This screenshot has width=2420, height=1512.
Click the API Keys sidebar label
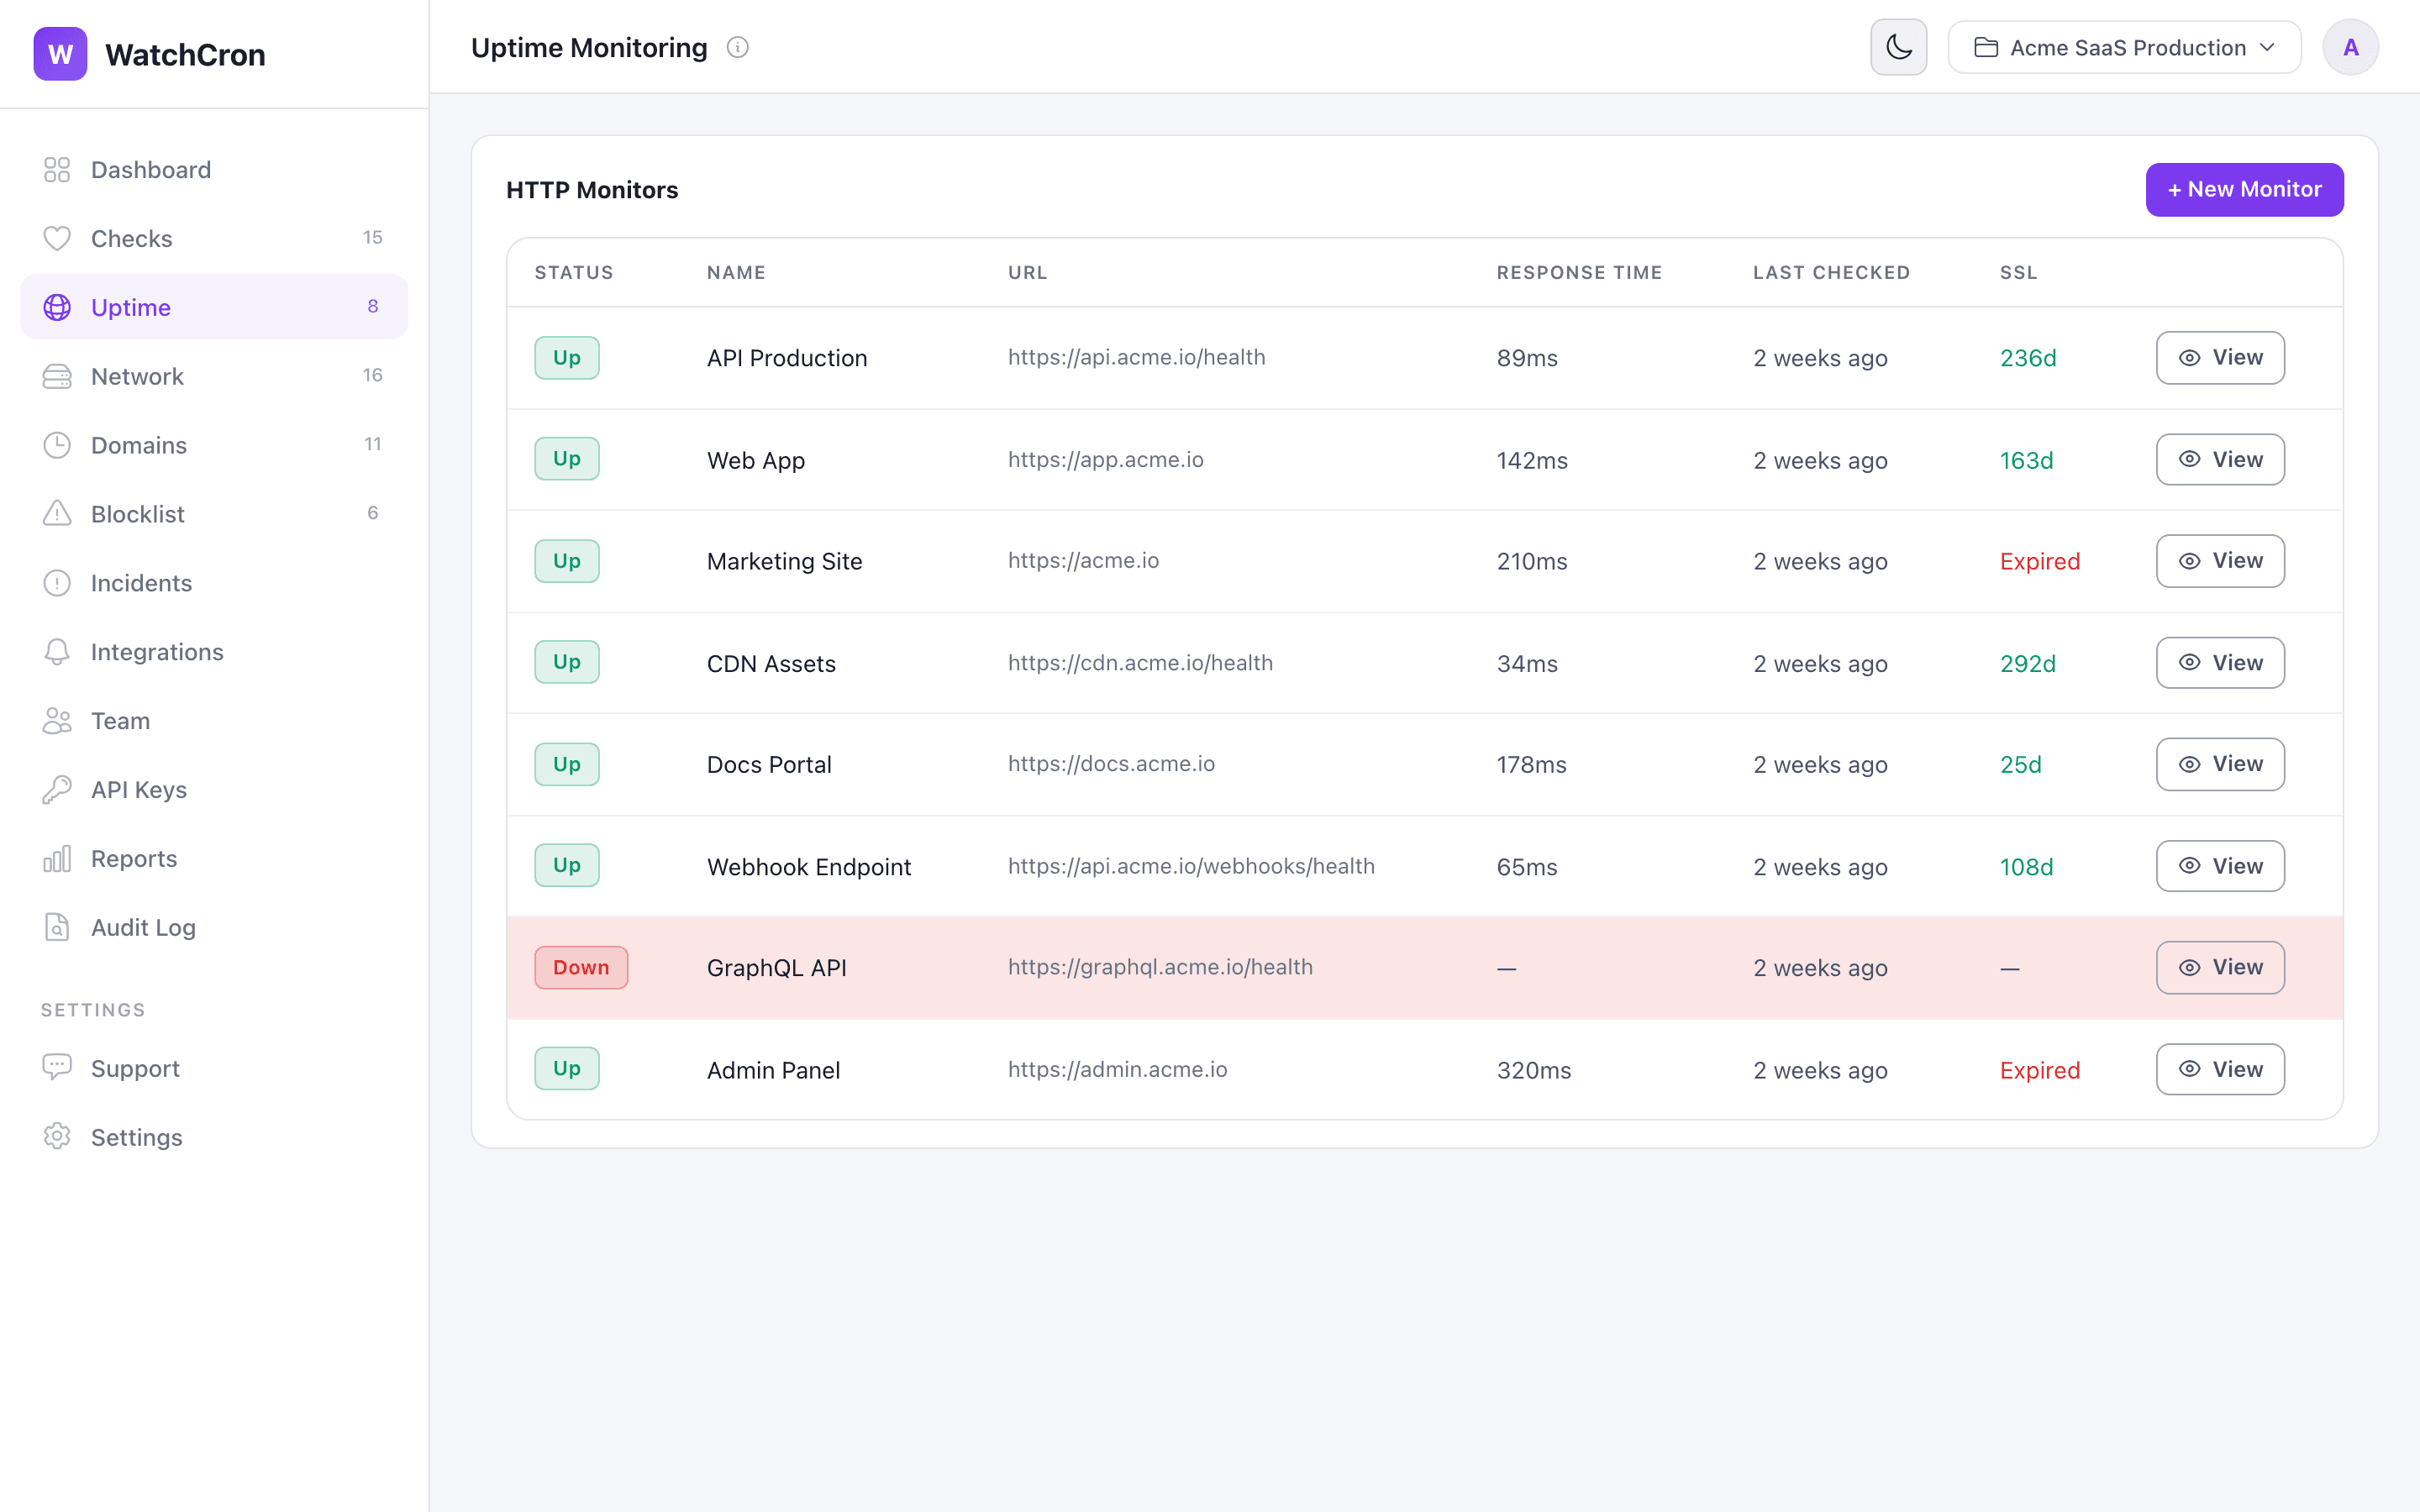(139, 790)
